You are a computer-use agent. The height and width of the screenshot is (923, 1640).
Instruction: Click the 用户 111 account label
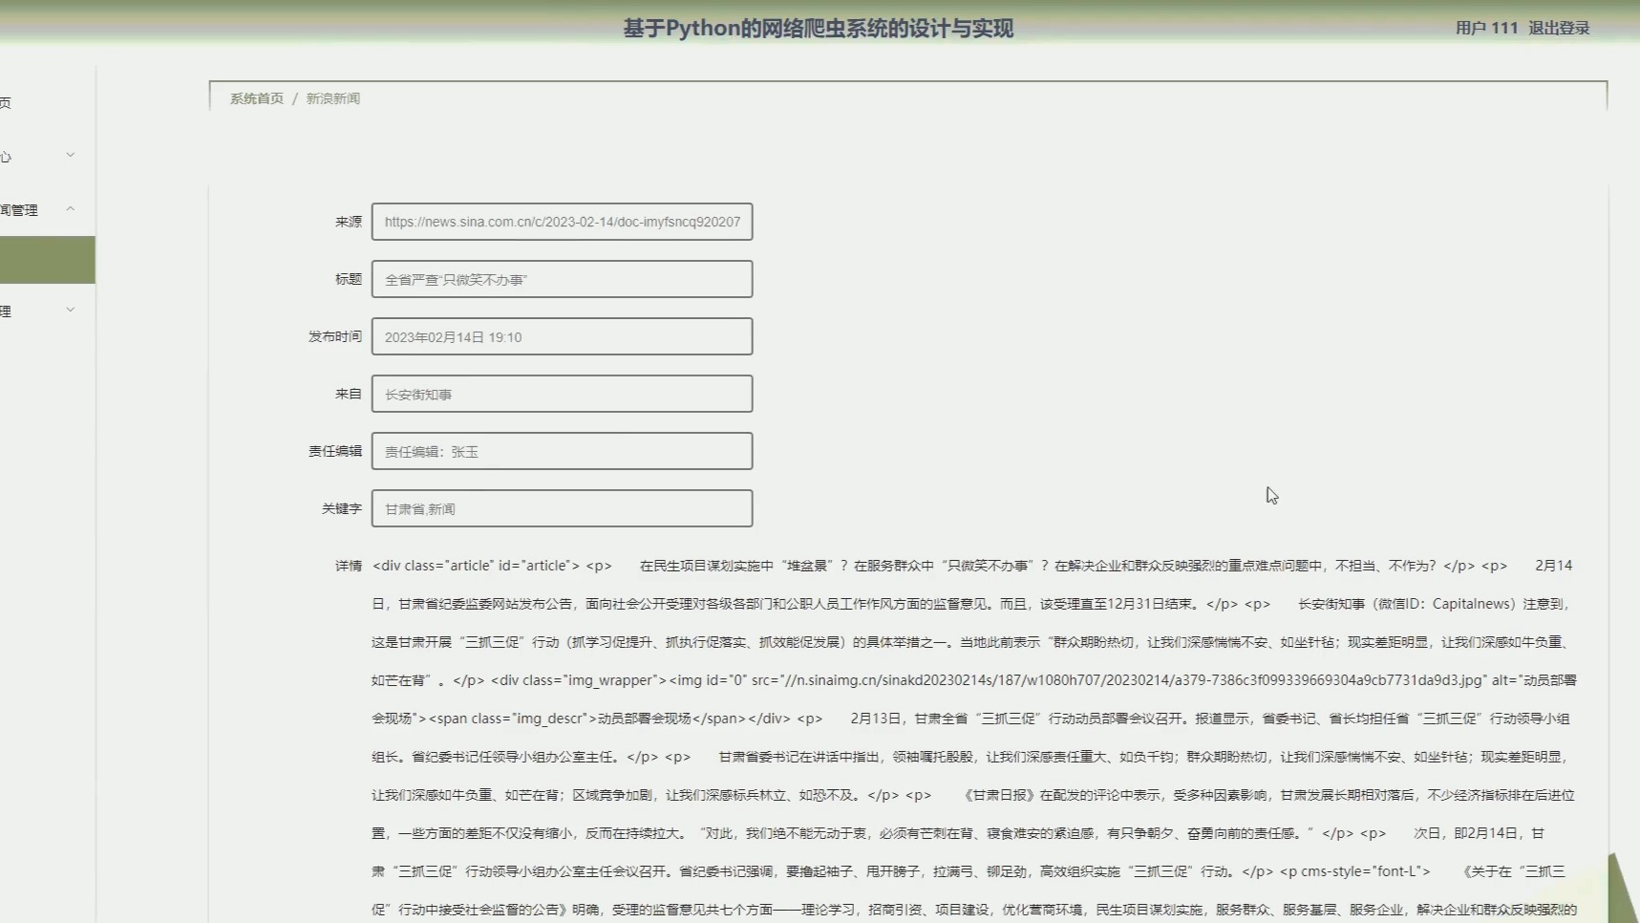pos(1486,28)
